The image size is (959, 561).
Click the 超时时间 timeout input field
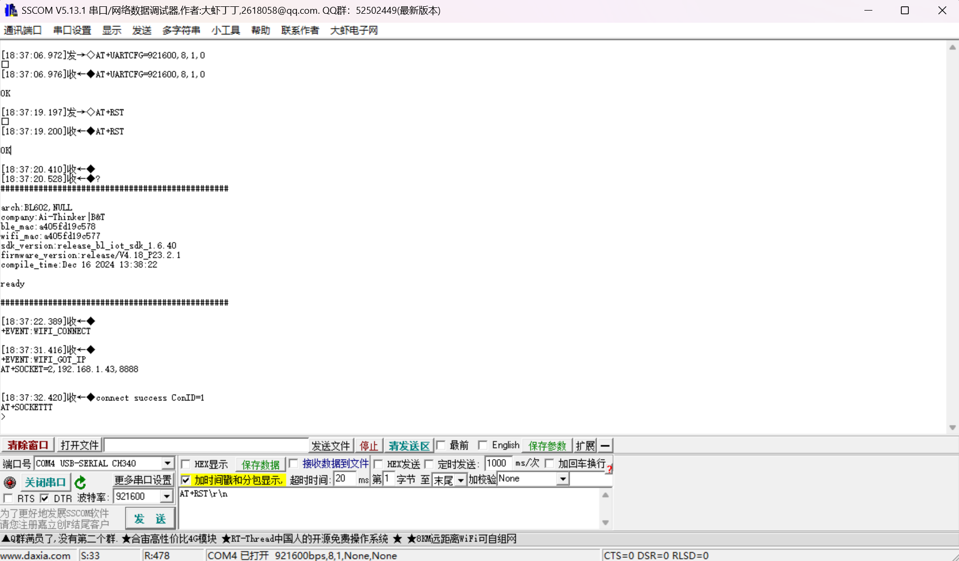tap(345, 479)
